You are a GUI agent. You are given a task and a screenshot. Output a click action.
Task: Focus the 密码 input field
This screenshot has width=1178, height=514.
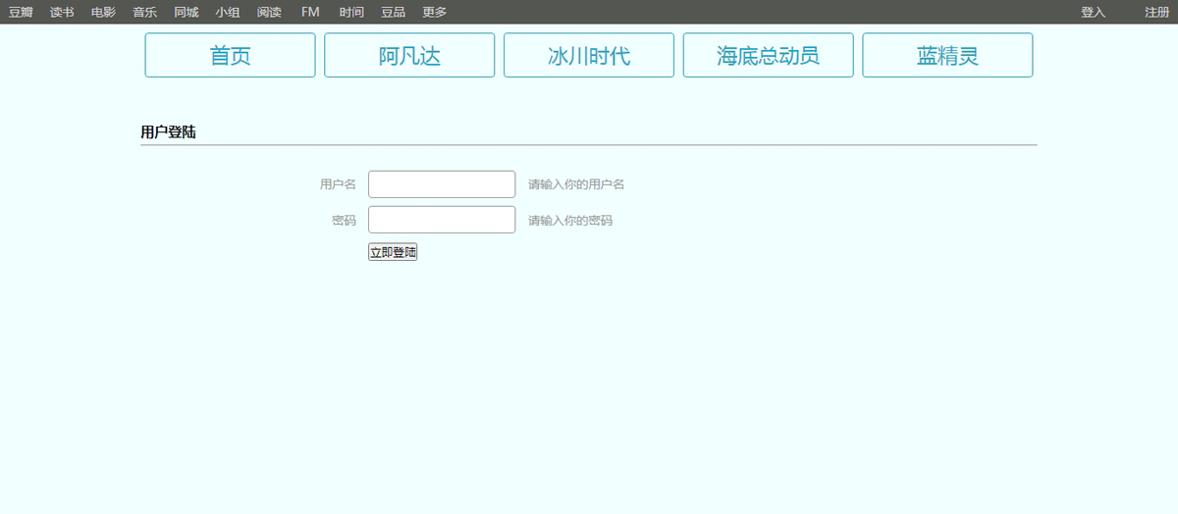pos(442,220)
